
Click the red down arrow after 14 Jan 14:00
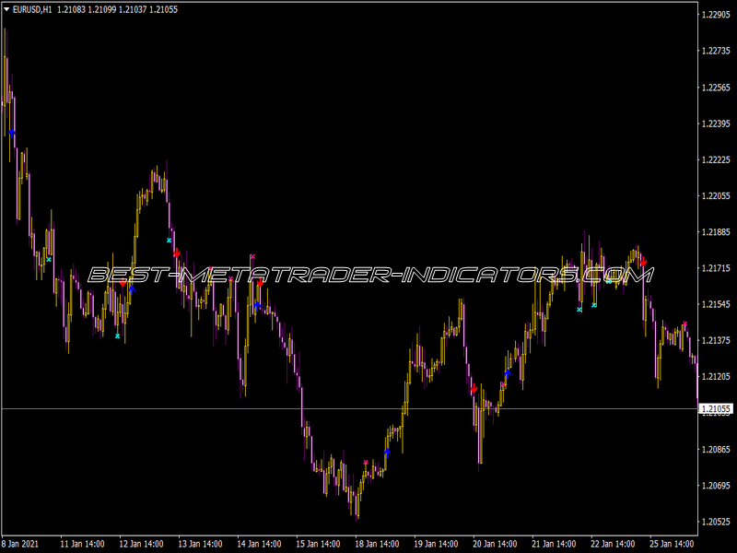point(260,283)
